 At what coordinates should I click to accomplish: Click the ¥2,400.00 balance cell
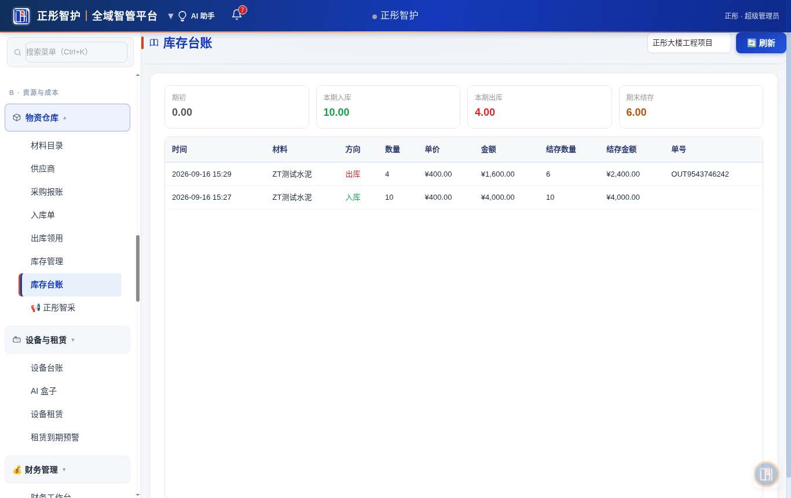[623, 174]
